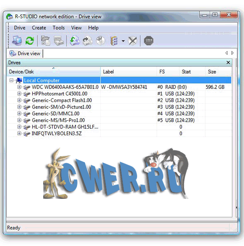This screenshot has width=244, height=246.
Task: Close the Drives panel with the X
Action: pos(228,62)
